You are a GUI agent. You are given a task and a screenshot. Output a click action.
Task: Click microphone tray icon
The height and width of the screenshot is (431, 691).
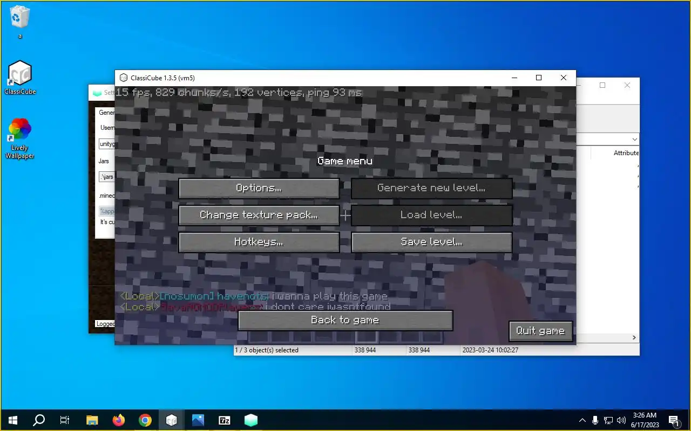(595, 420)
